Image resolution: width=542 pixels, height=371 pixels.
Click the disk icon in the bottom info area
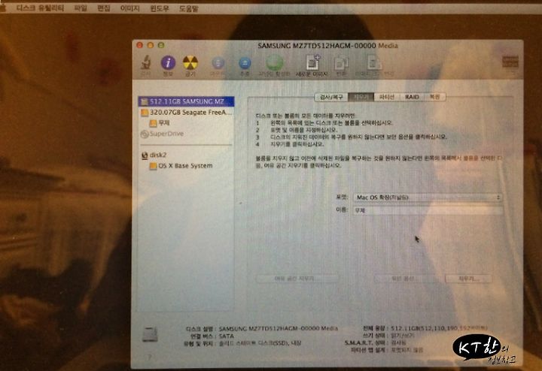coord(150,334)
